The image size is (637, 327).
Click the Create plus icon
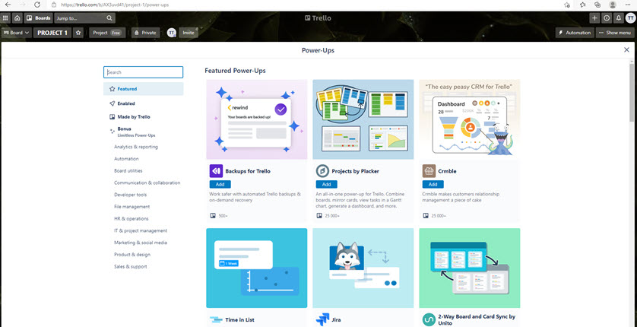tap(594, 18)
